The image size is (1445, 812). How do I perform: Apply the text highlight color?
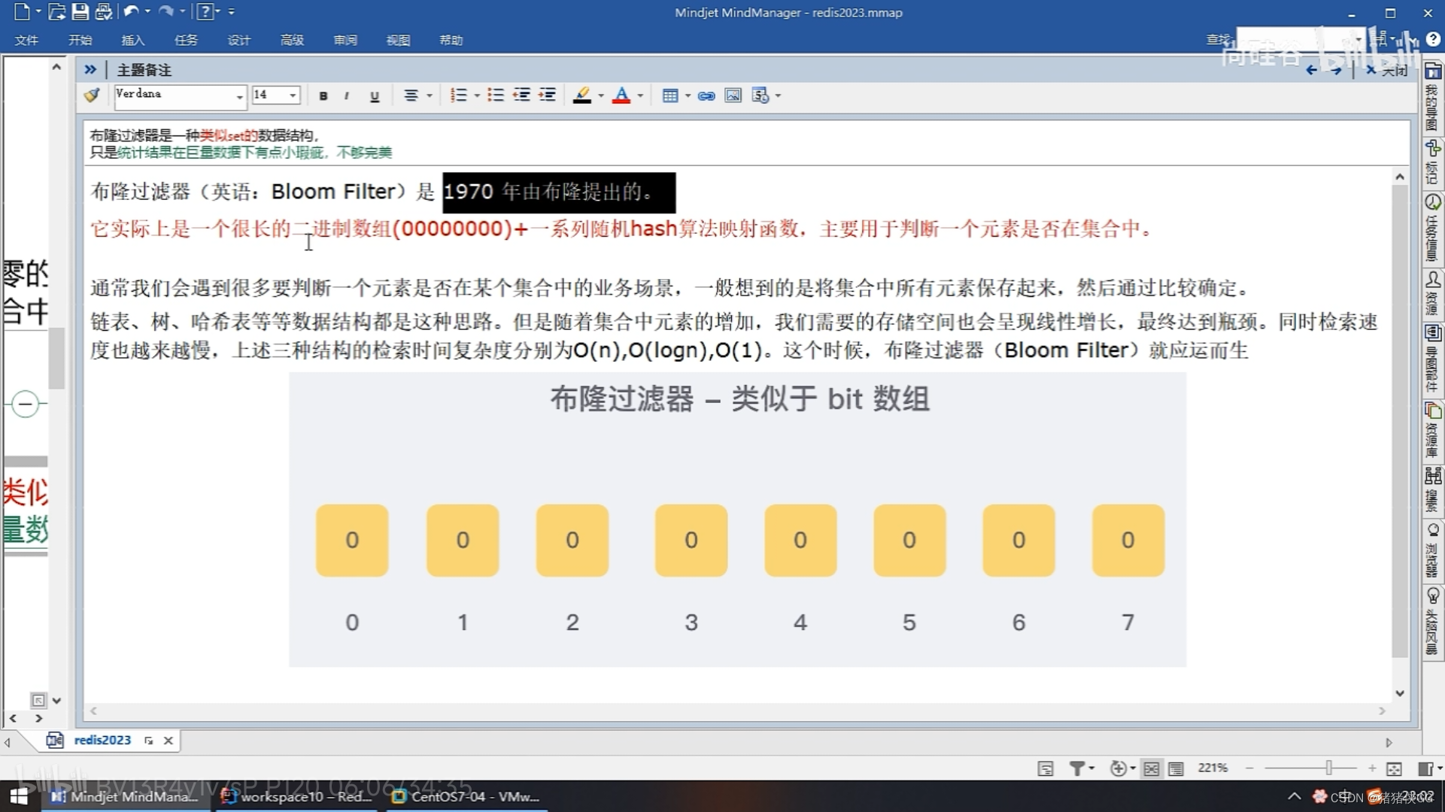coord(582,95)
